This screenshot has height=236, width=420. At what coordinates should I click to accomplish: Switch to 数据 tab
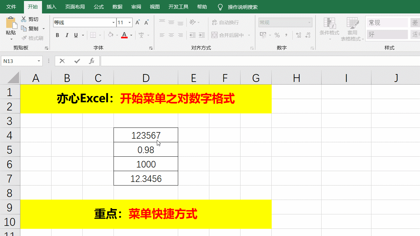click(x=117, y=7)
